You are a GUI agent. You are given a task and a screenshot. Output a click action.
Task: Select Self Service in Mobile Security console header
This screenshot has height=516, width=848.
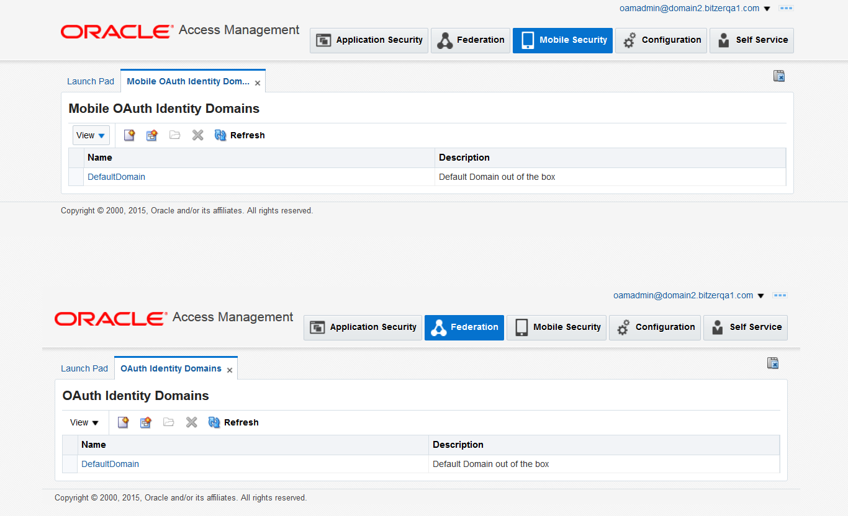(x=752, y=40)
